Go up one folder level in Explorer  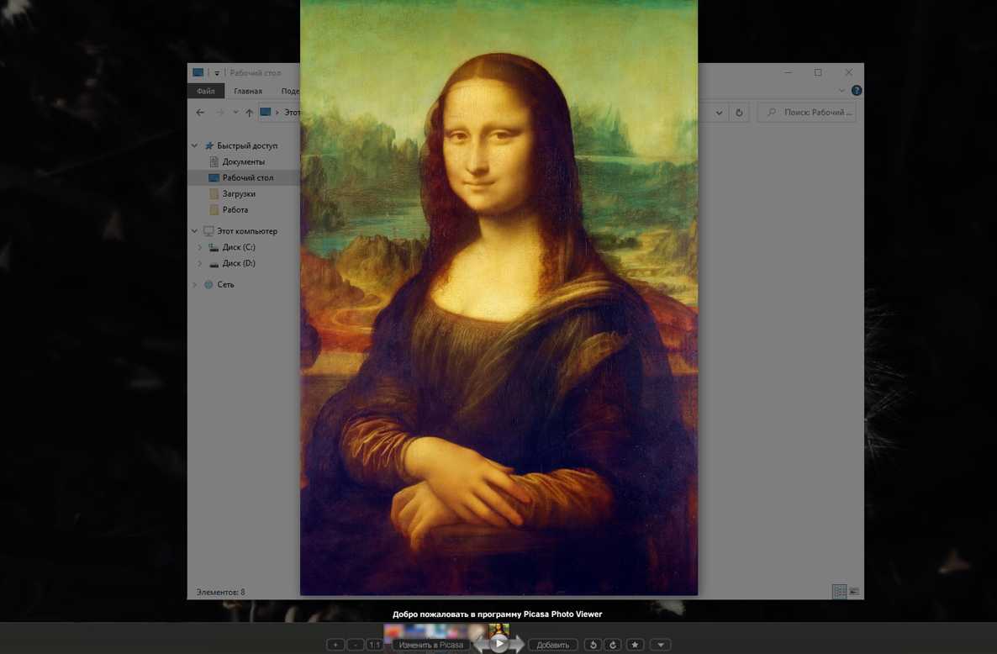(249, 113)
